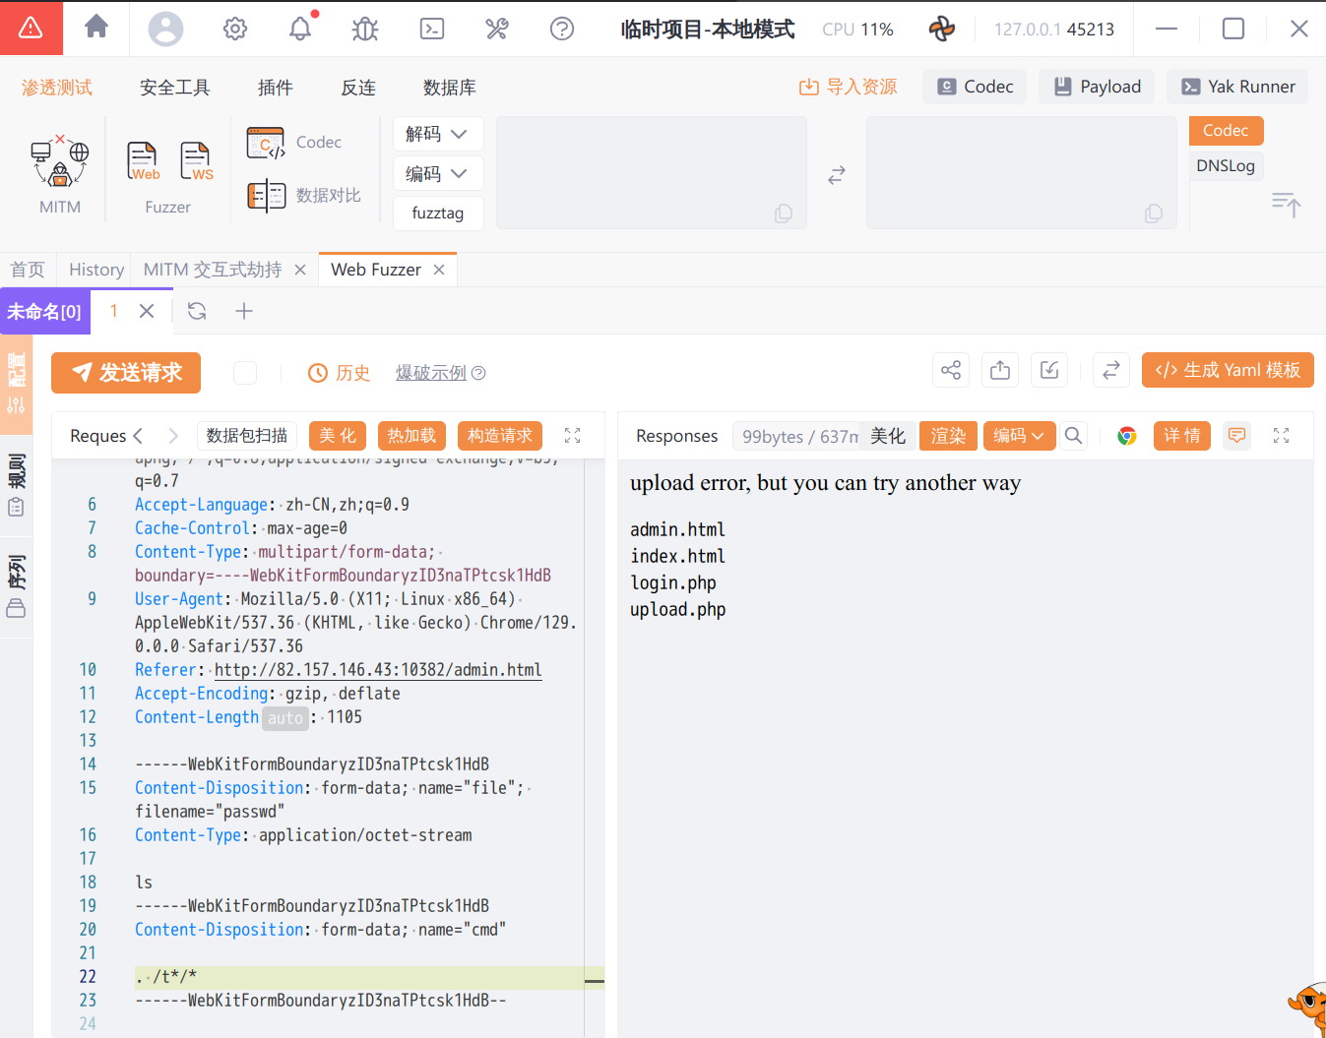Open the 插件 menu tab
Viewport: 1326px width, 1038px height.
(276, 88)
